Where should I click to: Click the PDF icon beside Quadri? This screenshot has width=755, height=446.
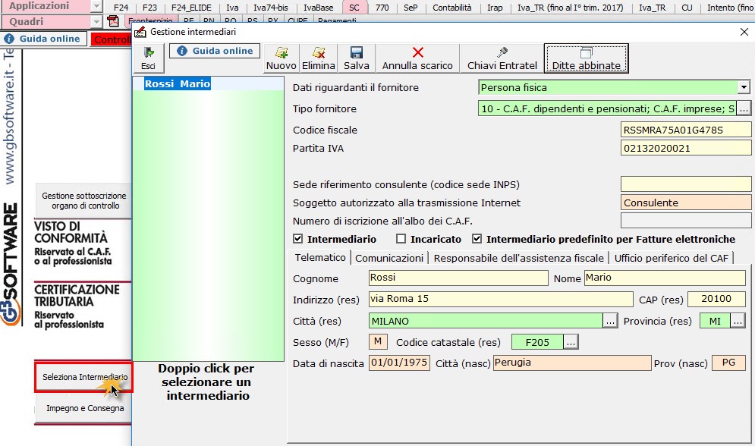[112, 21]
